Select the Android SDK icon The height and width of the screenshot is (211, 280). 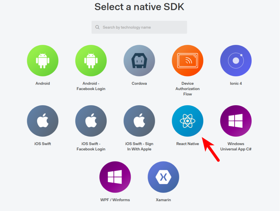[x=43, y=61]
